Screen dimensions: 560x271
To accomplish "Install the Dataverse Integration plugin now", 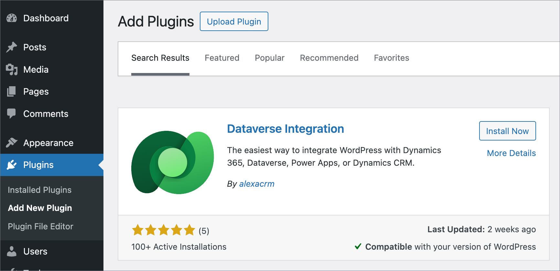I will 508,131.
